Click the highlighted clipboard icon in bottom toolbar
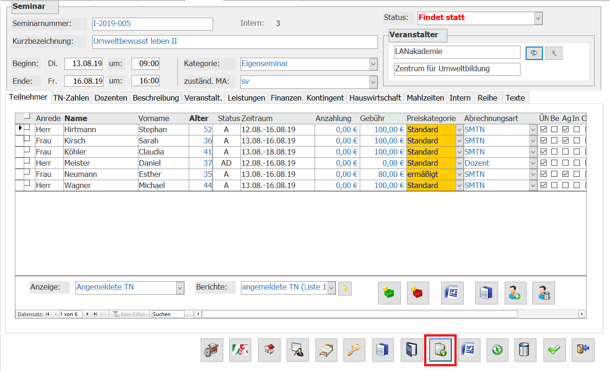This screenshot has height=371, width=610. [x=440, y=350]
